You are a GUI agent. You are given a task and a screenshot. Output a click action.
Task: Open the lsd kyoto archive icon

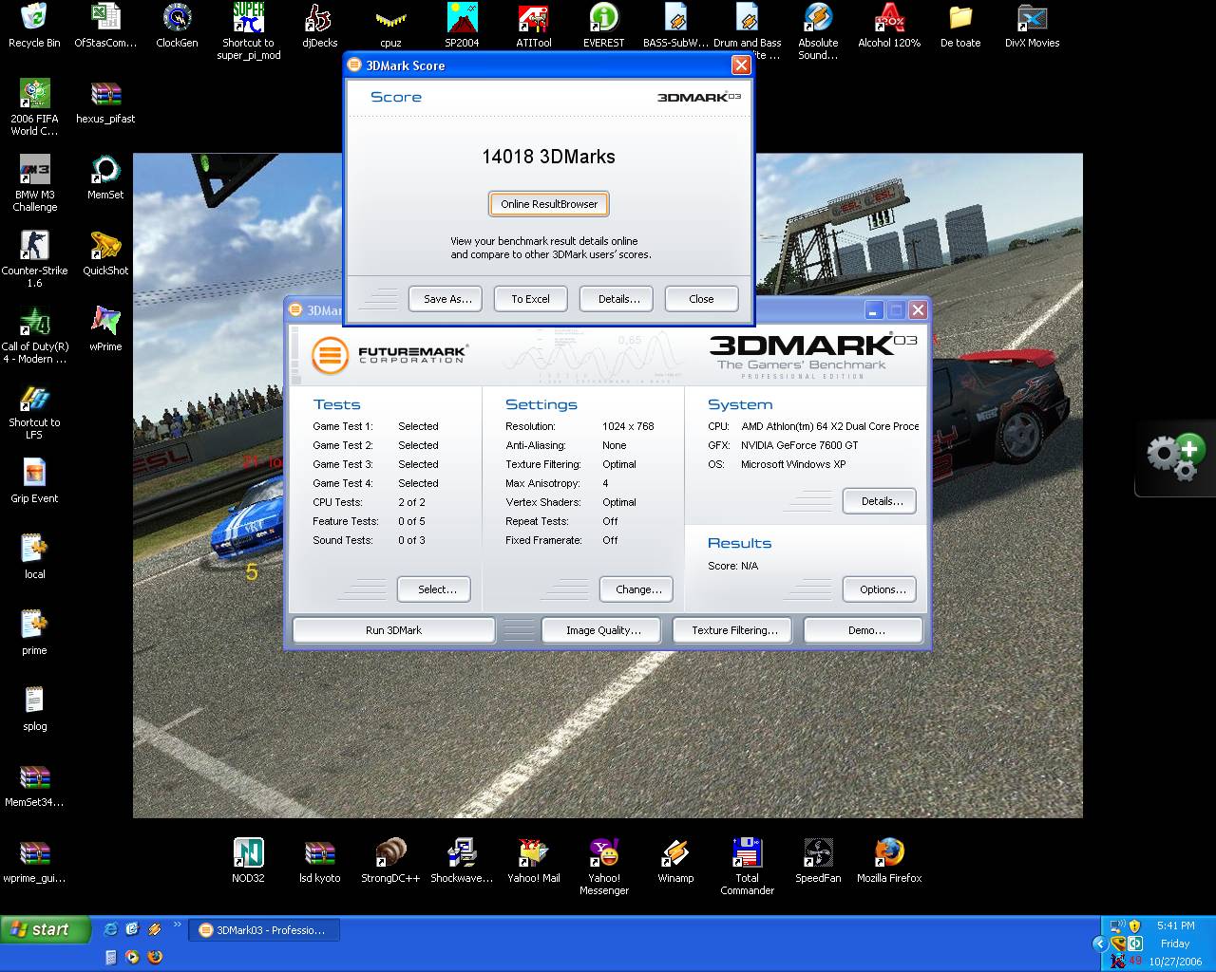(x=319, y=861)
